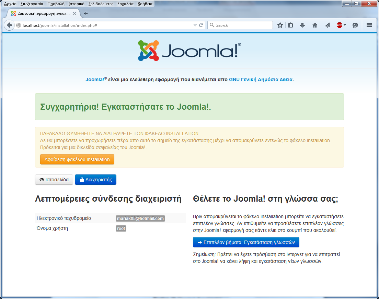
Task: Click the browser back arrow button
Action: [x=9, y=25]
